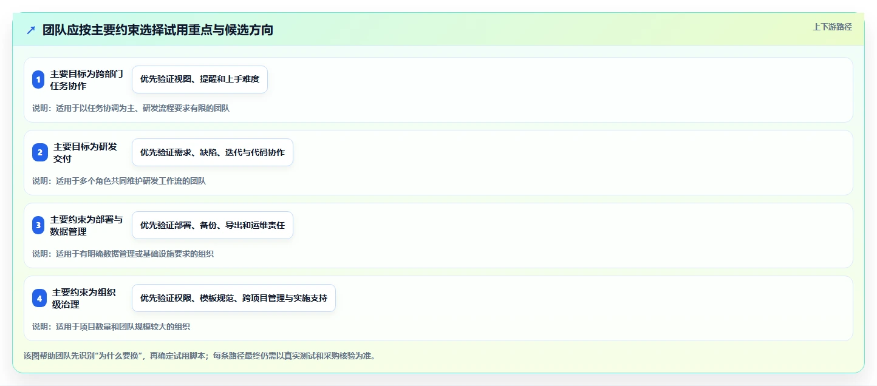The height and width of the screenshot is (386, 877).
Task: Click the label 主要目标为研发交付
Action: 85,152
